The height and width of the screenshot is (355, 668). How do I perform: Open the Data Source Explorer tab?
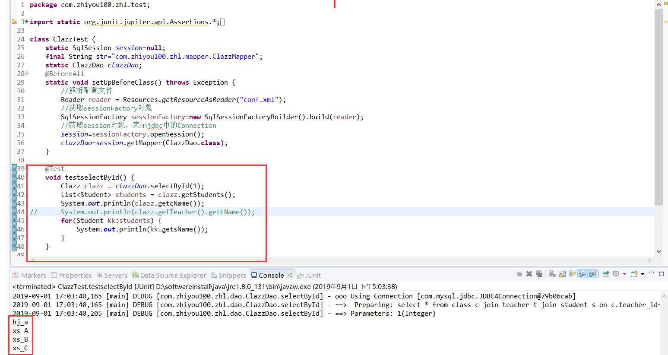[169, 275]
